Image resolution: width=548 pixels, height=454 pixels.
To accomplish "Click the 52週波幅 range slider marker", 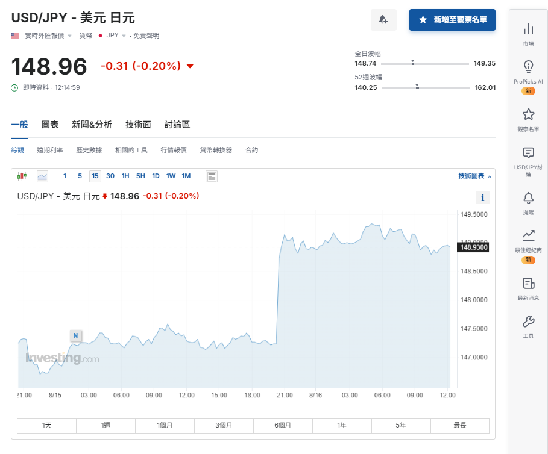I will click(416, 86).
